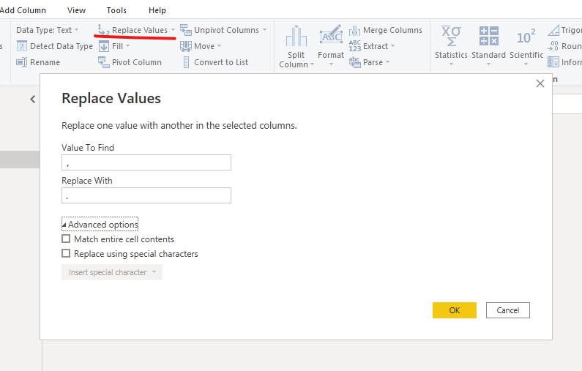Cancel the Replace Values dialog

tap(508, 310)
